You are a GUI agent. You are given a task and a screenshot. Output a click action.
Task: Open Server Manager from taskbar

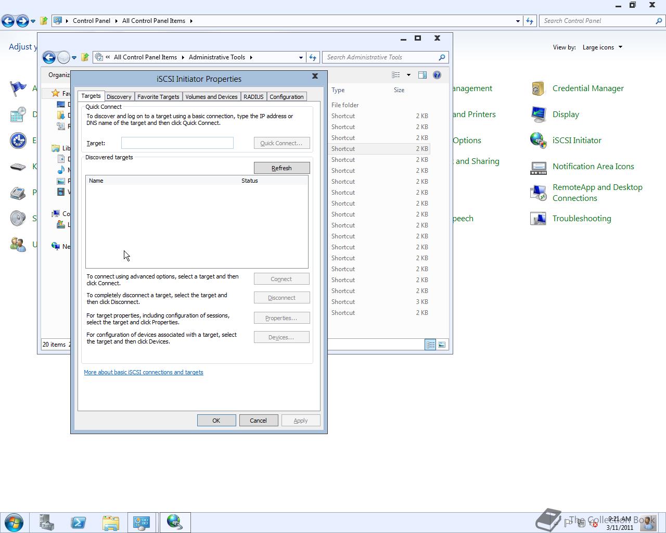46,522
